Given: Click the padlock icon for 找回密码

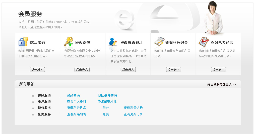Looking at the screenshot, I should (x=23, y=42).
